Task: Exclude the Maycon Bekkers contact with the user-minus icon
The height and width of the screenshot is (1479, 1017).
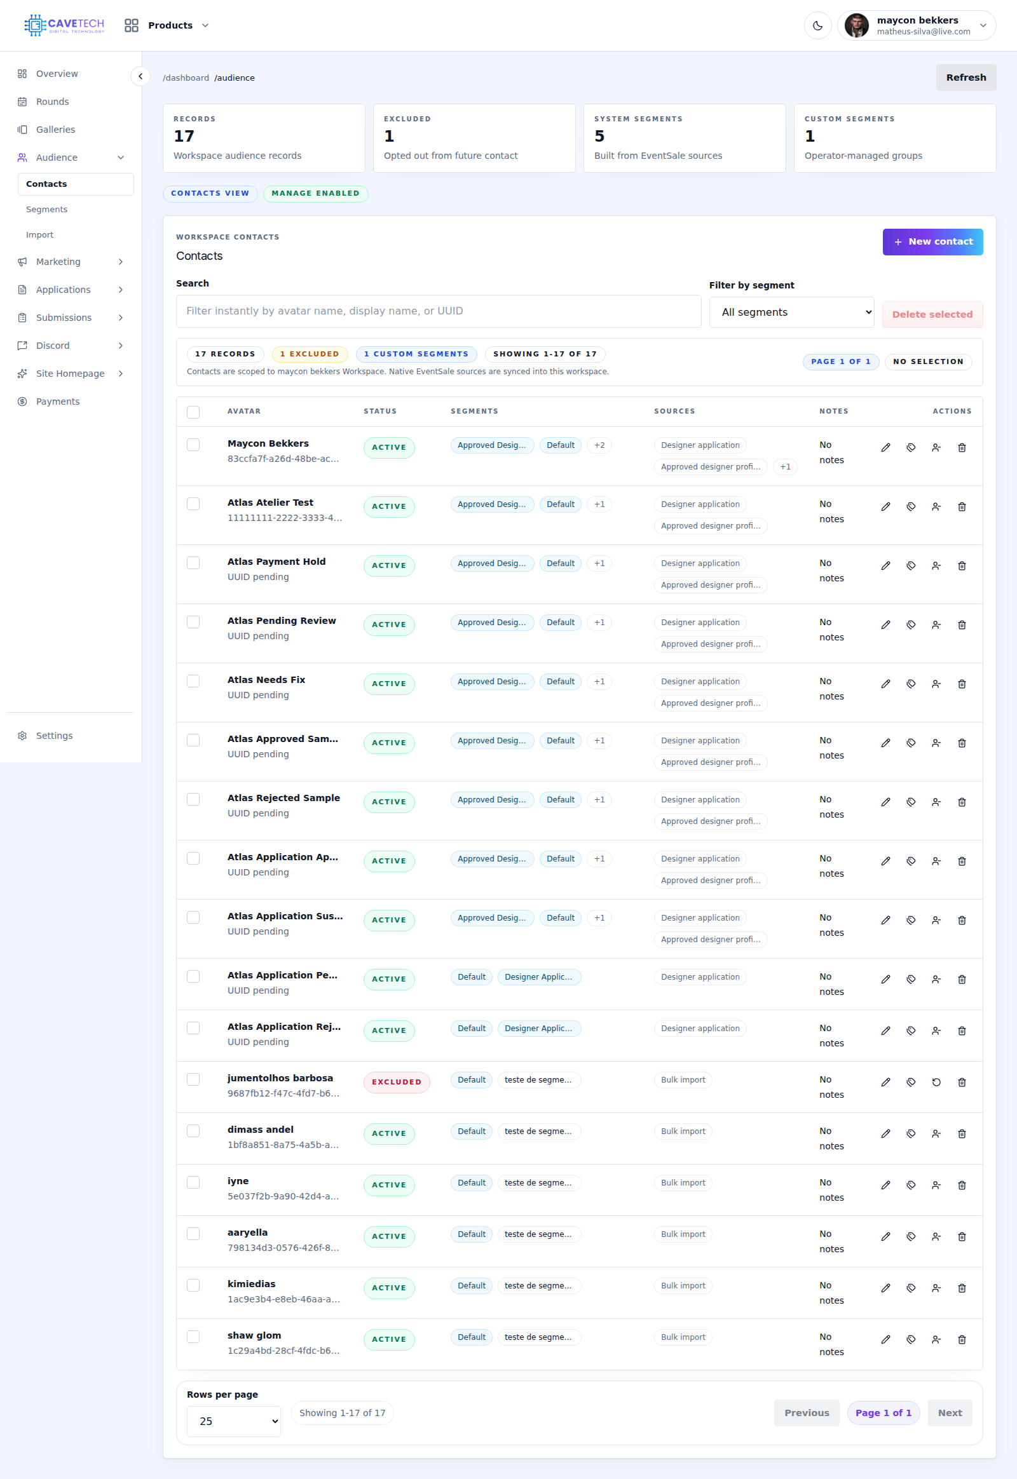Action: pos(936,448)
